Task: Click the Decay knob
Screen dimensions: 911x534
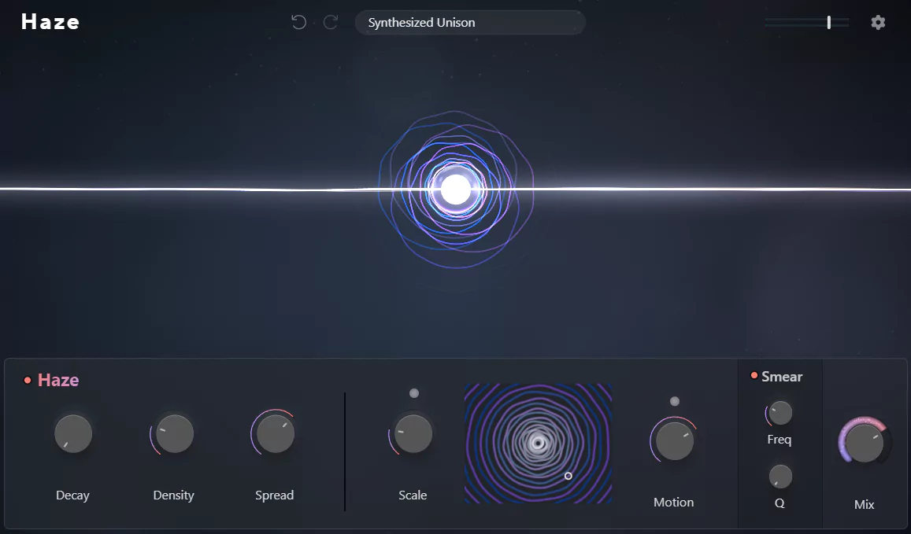Action: [73, 433]
